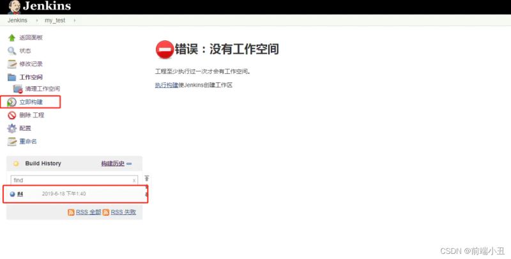
Task: Open the 构建历史 trend link
Action: click(113, 163)
